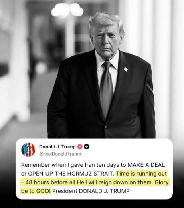The height and width of the screenshot is (208, 184).
Task: Click the dark plus badge beside name
Action: click(x=87, y=147)
